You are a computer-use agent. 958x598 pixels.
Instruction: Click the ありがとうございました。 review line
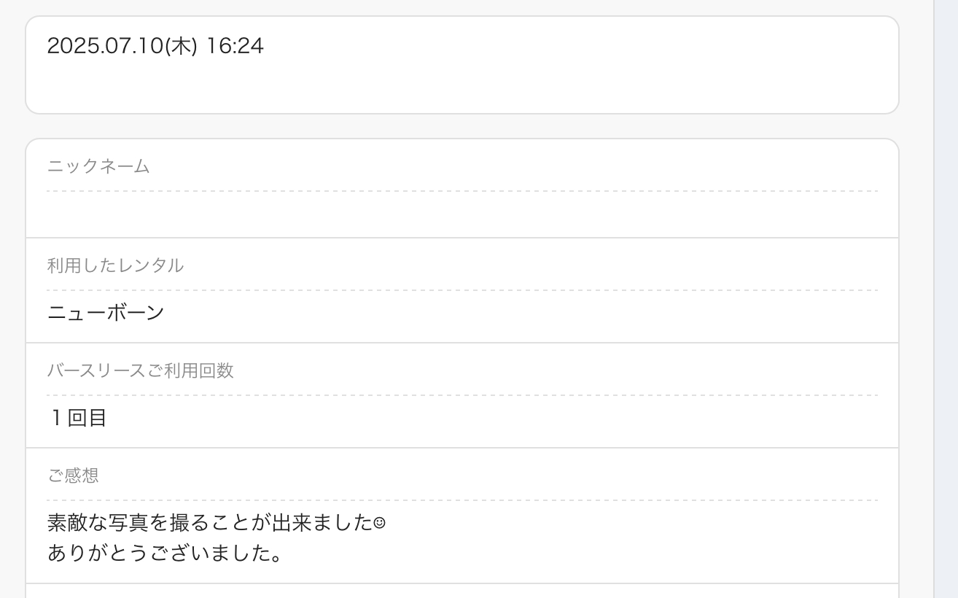click(x=165, y=554)
